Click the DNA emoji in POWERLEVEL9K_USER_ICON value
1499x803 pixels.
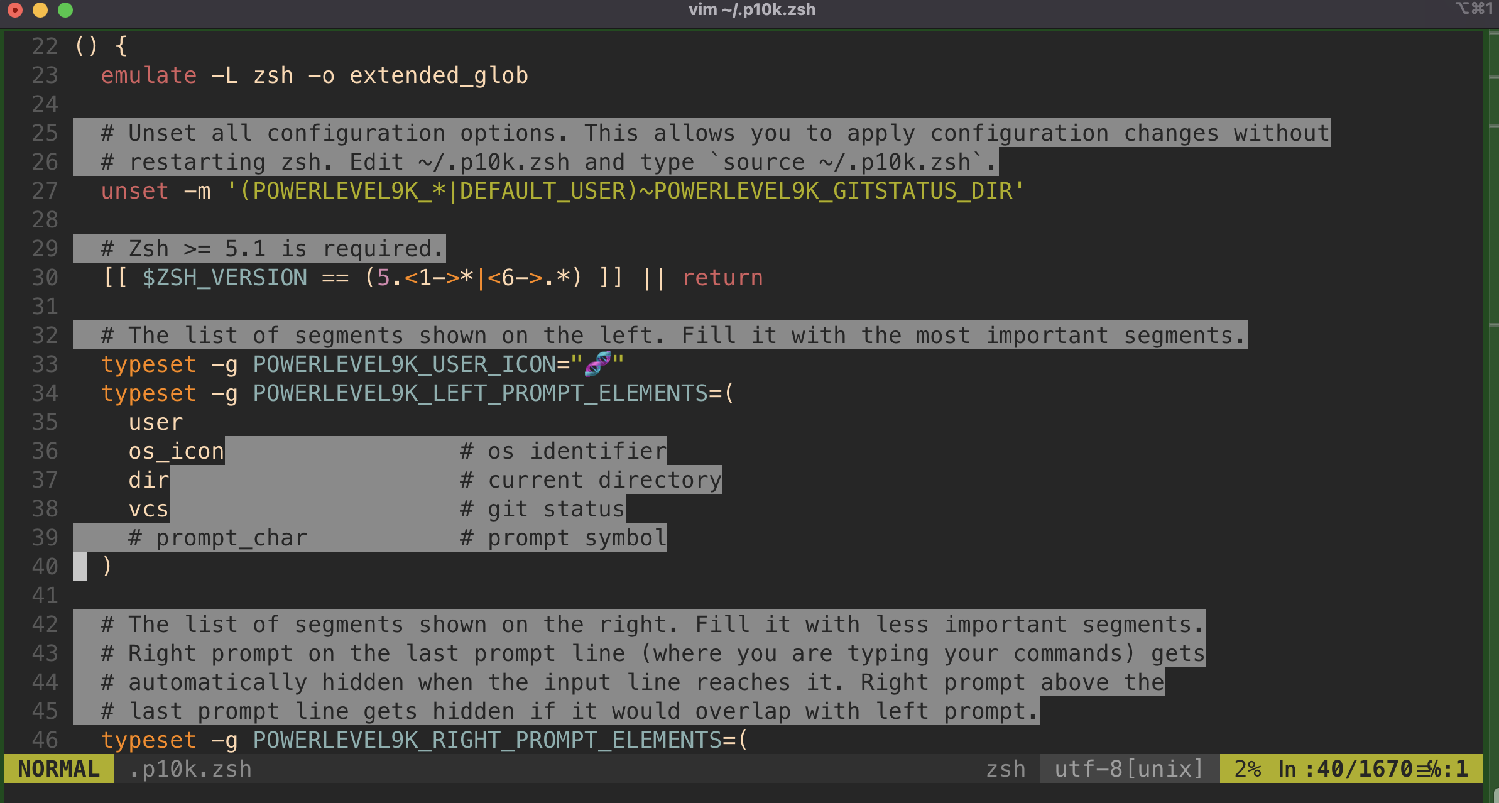click(597, 363)
